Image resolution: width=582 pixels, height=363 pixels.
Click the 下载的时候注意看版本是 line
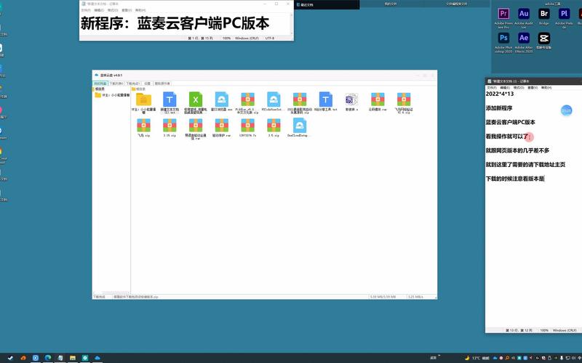pos(515,179)
